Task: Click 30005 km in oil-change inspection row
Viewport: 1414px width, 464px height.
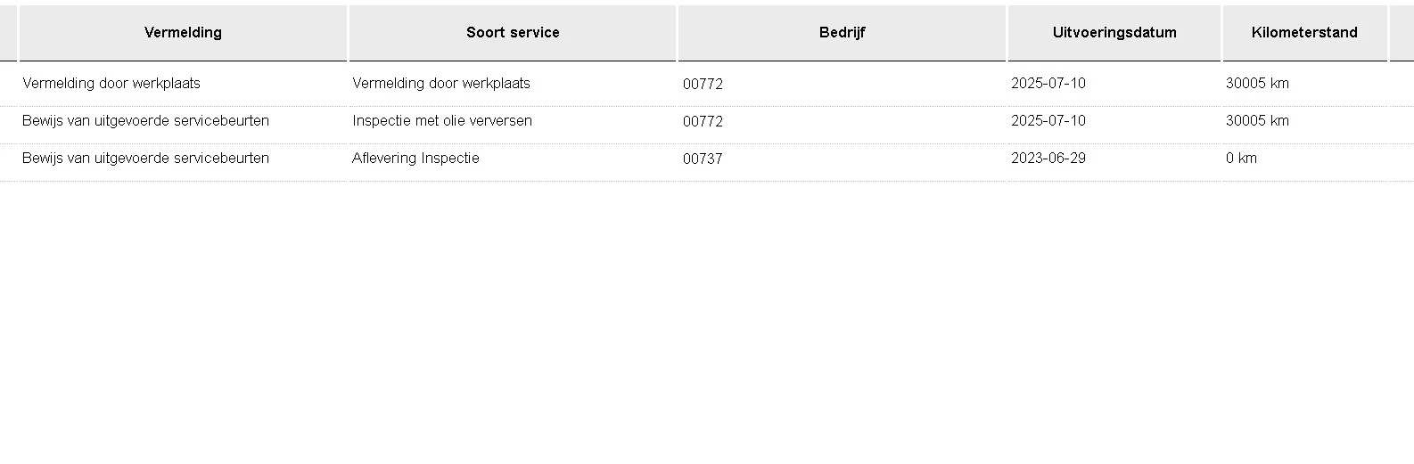Action: (x=1257, y=121)
